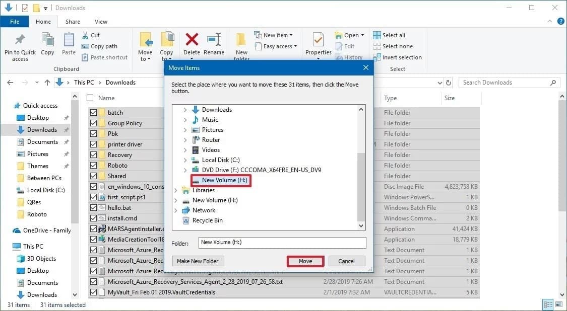Viewport: 567px width, 311px height.
Task: Switch to the View ribbon tab
Action: tap(101, 22)
